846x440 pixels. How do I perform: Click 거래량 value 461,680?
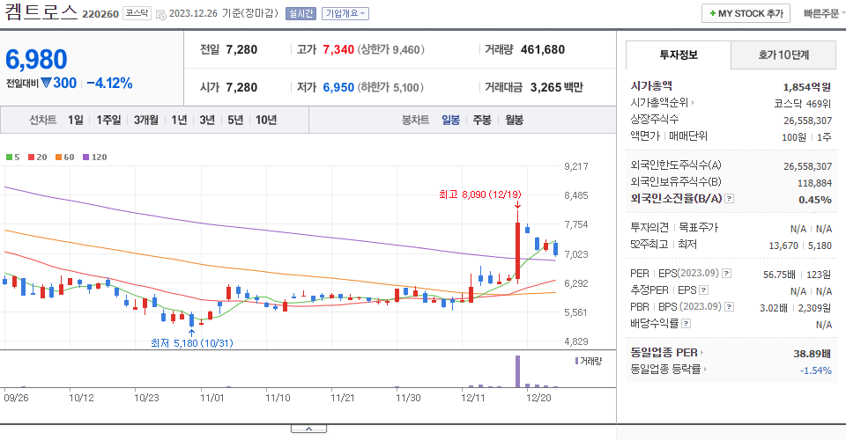(x=543, y=49)
